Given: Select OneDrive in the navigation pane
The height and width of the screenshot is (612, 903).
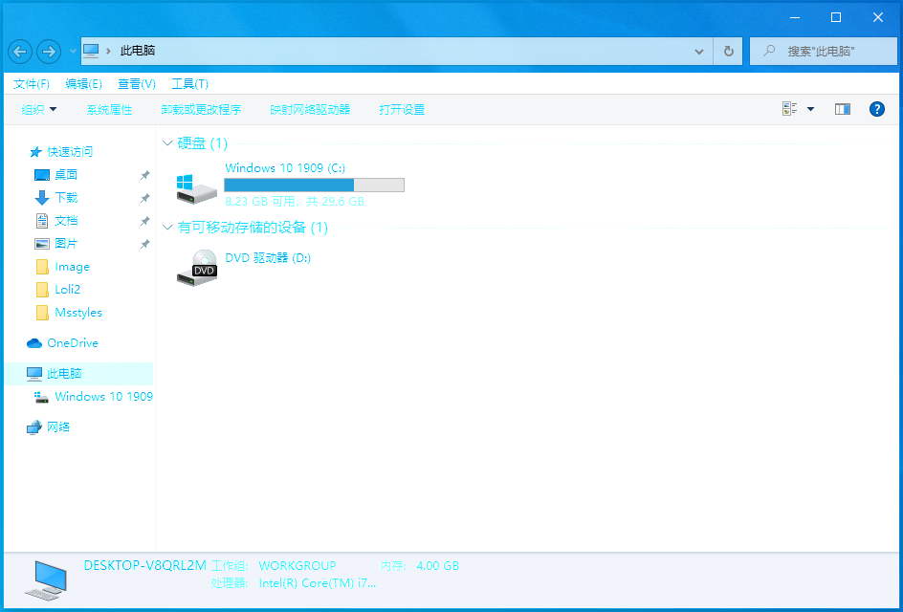Looking at the screenshot, I should click(x=73, y=343).
